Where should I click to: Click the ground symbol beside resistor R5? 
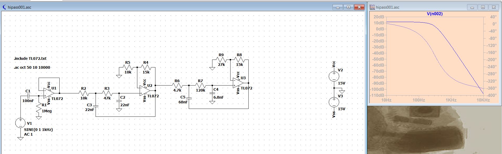pyautogui.click(x=119, y=76)
